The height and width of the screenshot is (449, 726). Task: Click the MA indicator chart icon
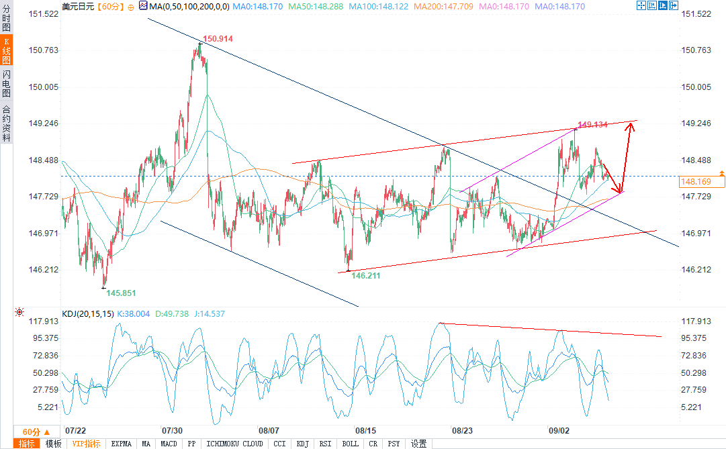tap(143, 5)
